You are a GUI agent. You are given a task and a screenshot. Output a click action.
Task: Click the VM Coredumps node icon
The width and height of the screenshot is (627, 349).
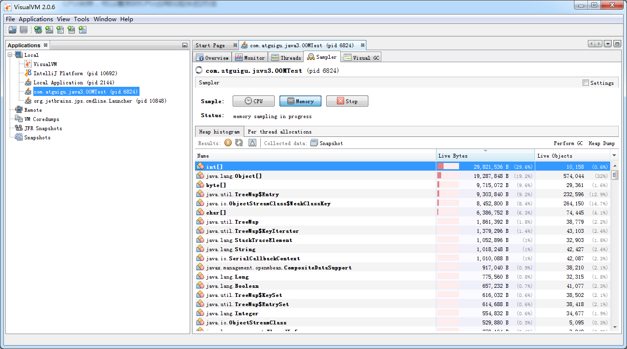click(19, 119)
